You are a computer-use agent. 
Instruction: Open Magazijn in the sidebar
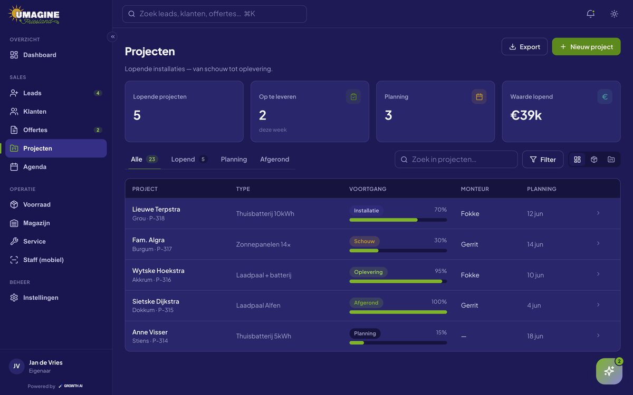(56, 223)
